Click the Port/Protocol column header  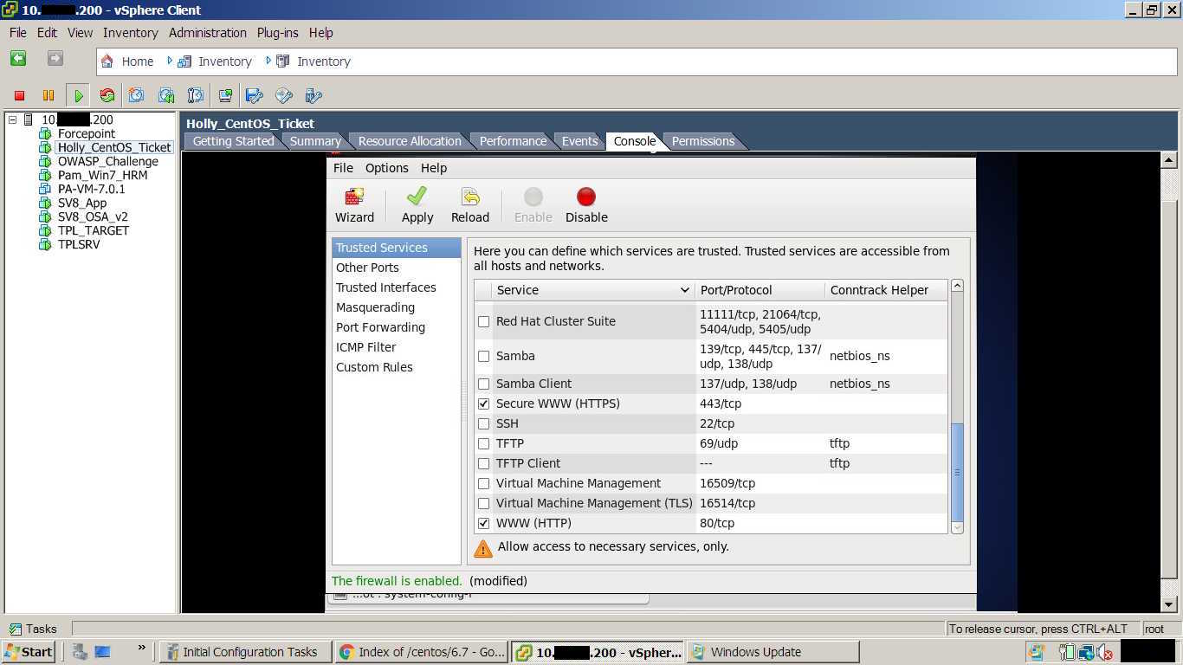pyautogui.click(x=760, y=290)
